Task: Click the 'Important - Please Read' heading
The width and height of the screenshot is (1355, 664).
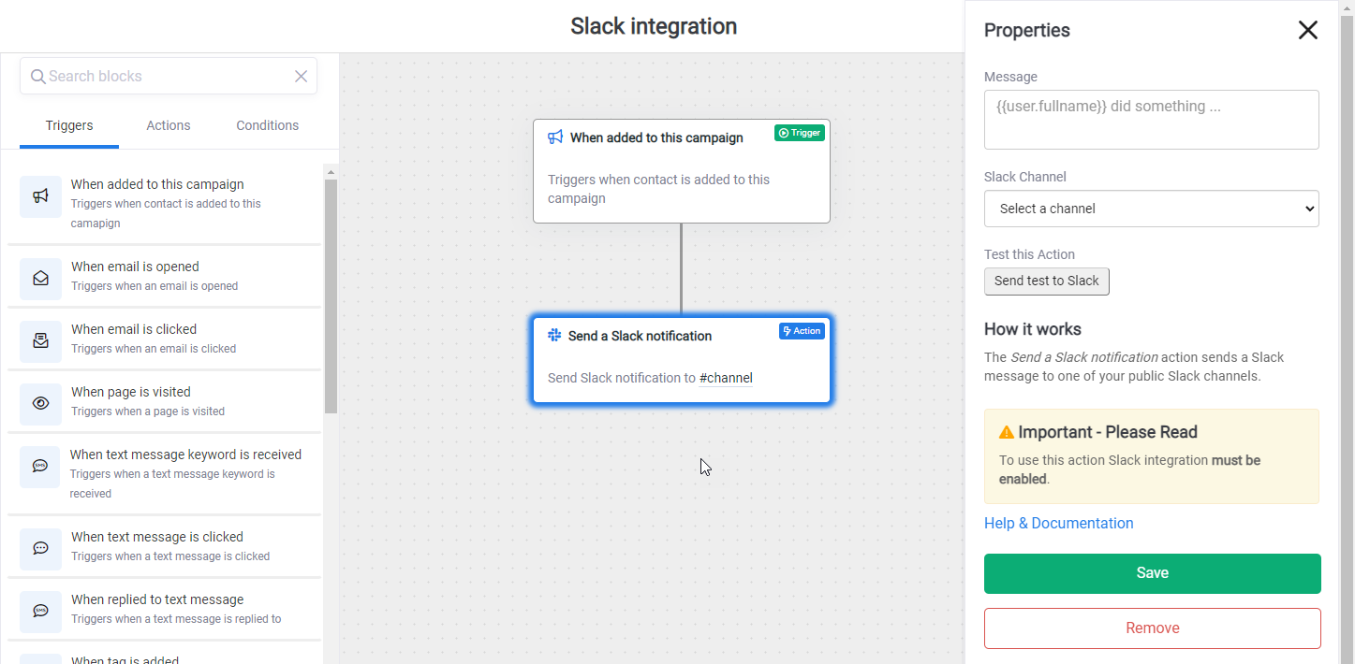Action: click(x=1108, y=432)
